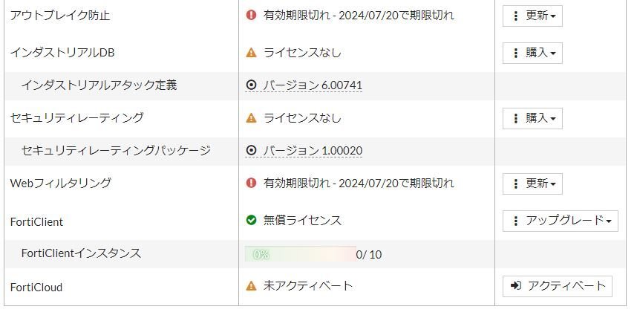Click the red expired icon for Webフィルタリング
Screen dimensions: 637x318
coord(252,183)
